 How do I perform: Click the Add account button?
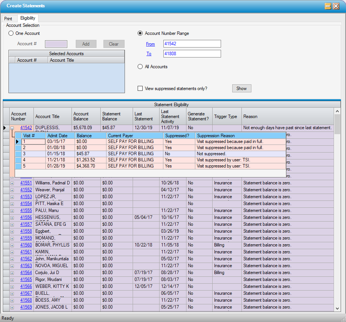pos(86,44)
